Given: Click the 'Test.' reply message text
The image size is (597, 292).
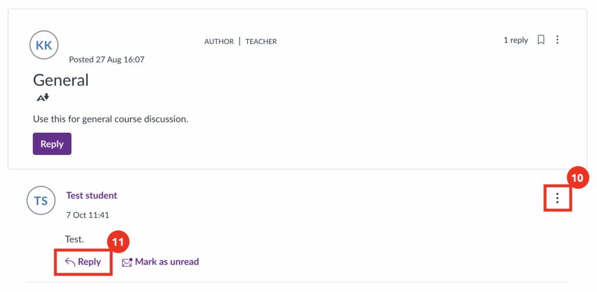Looking at the screenshot, I should [74, 239].
